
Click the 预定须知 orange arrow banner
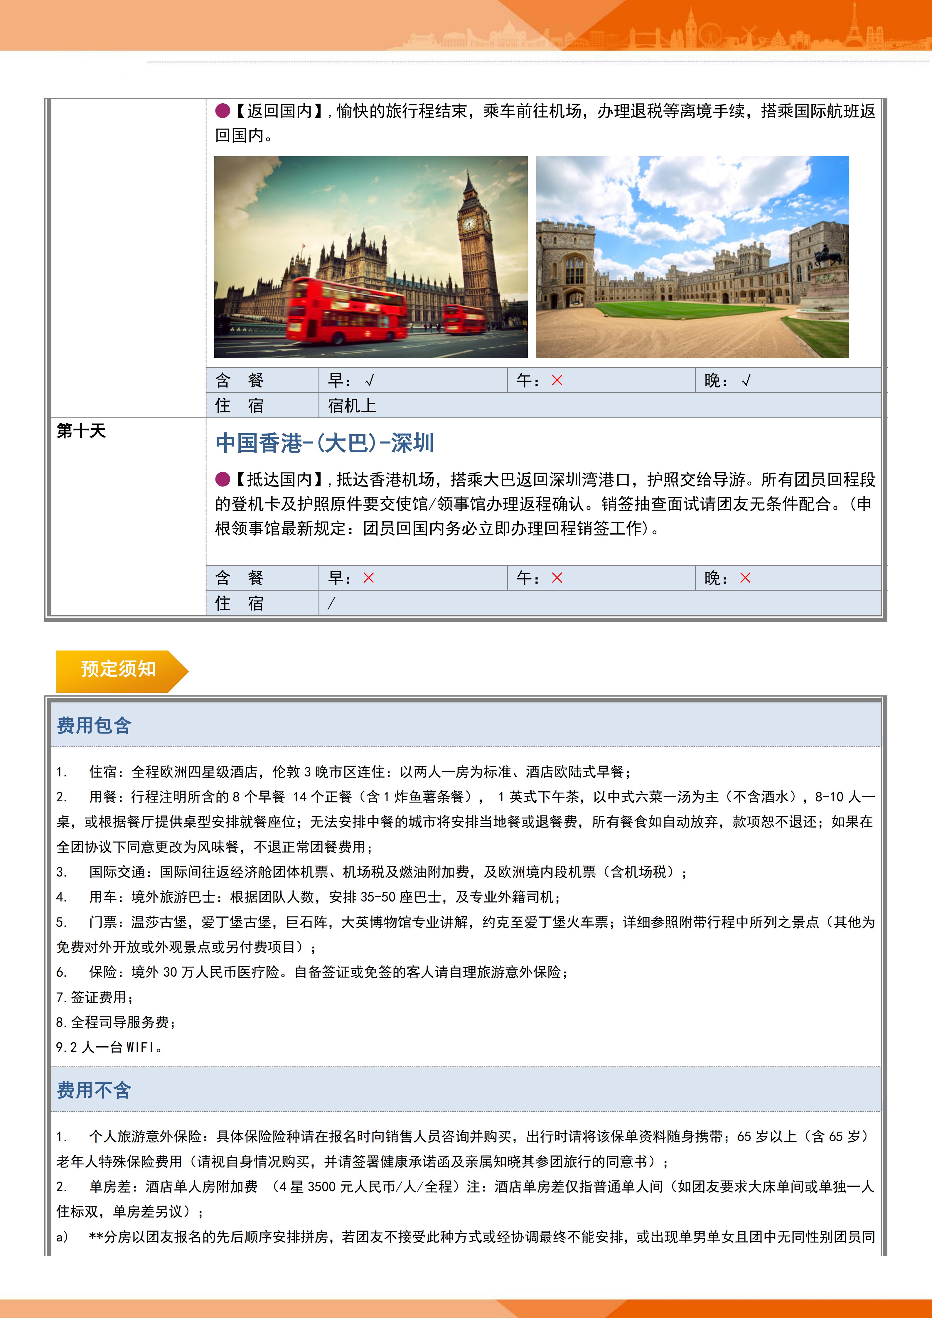(119, 669)
